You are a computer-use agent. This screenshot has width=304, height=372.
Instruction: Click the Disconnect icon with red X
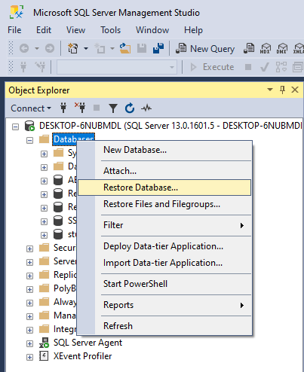[x=80, y=108]
